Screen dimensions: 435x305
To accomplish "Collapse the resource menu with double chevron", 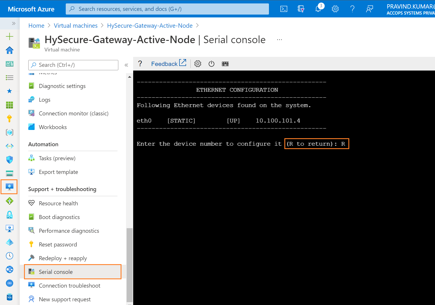I will [x=126, y=65].
